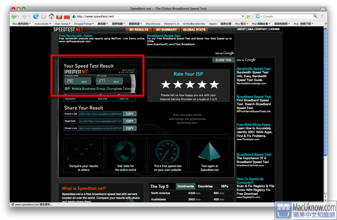Screen dimensions: 337x220
Task: Click the green Go arrow beside URL
Action: pos(248,16)
